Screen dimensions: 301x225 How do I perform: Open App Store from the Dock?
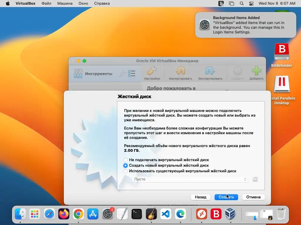click(93, 214)
